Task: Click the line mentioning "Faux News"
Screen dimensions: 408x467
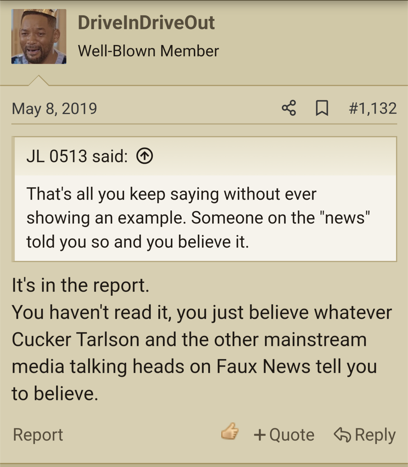Action: pyautogui.click(x=194, y=366)
